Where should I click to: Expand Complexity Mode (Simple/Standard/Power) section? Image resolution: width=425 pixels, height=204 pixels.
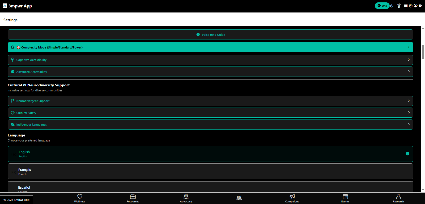coord(210,47)
